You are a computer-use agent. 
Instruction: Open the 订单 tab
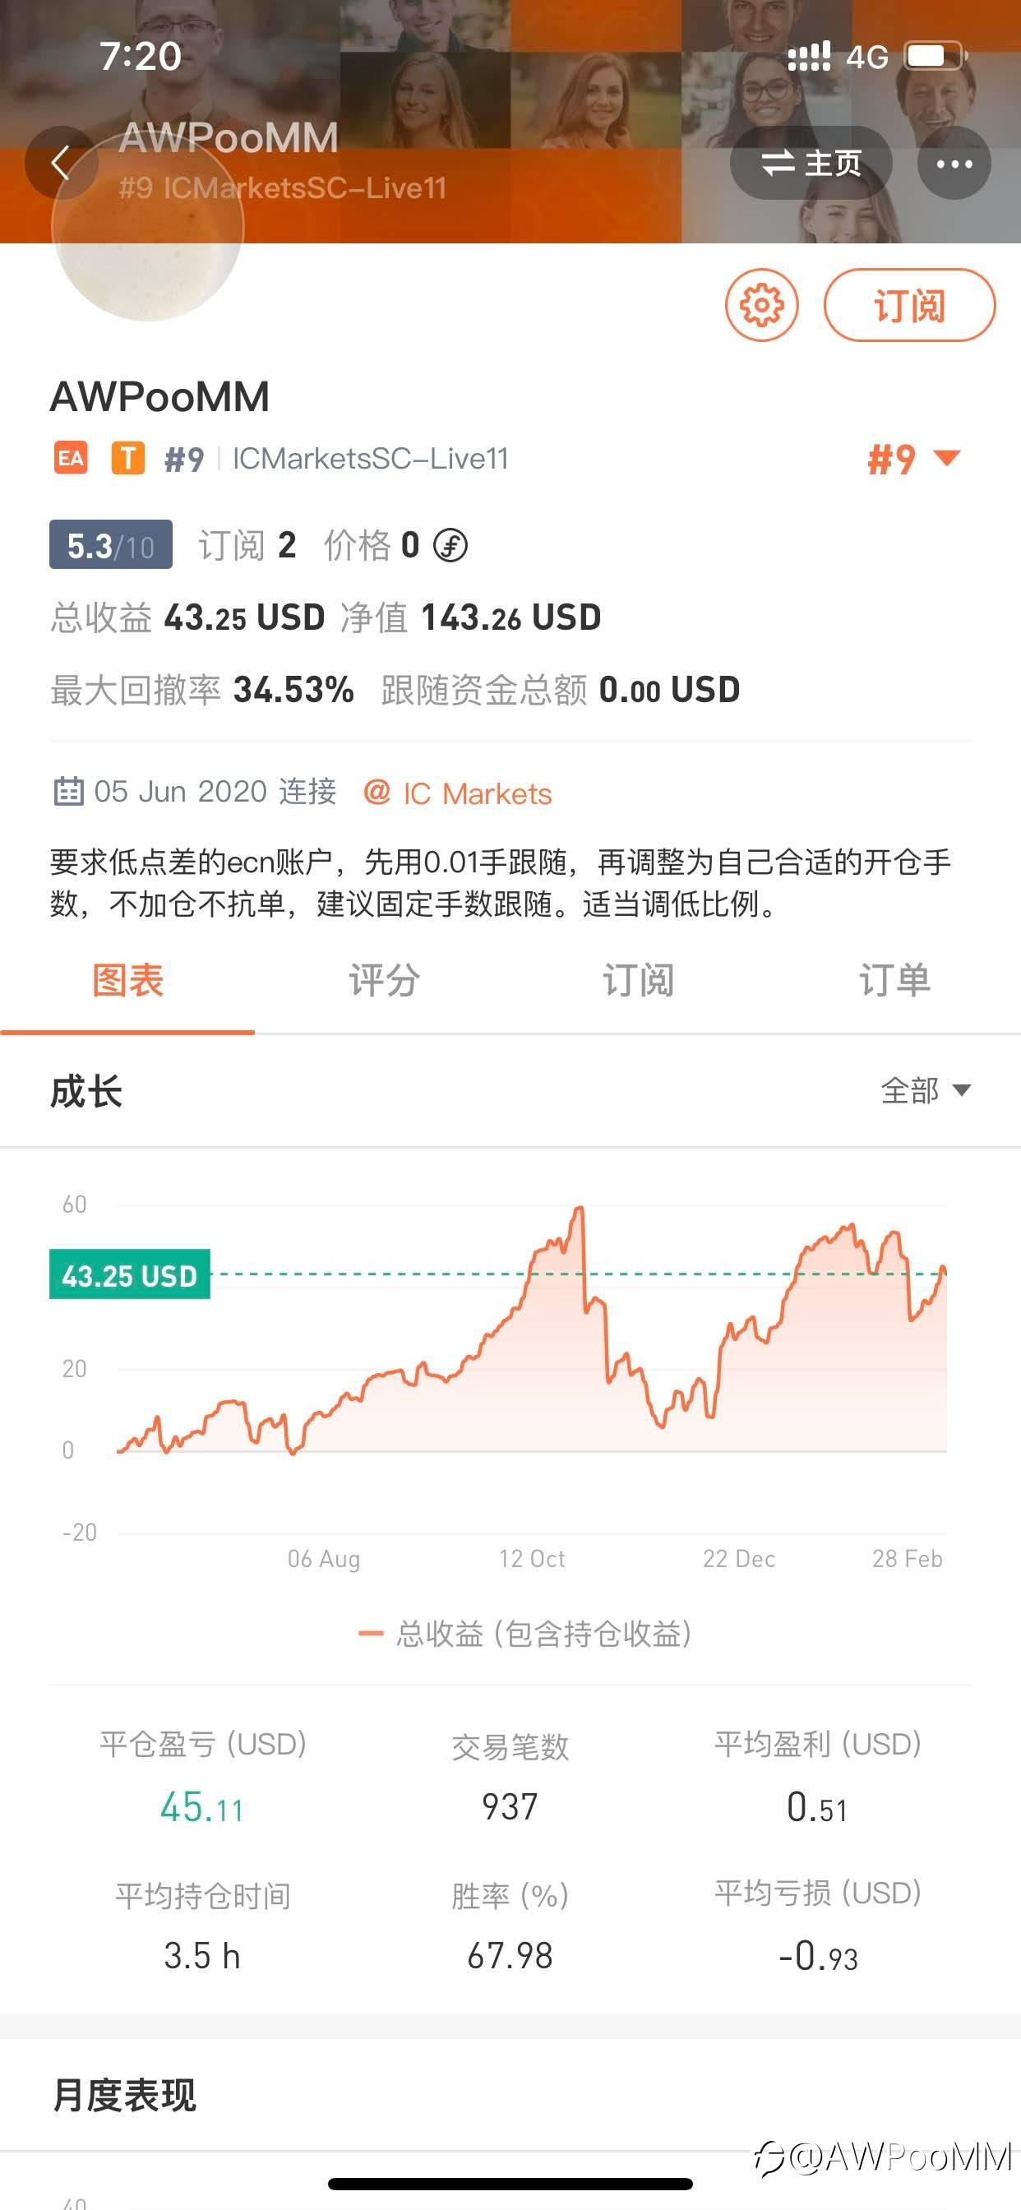894,981
